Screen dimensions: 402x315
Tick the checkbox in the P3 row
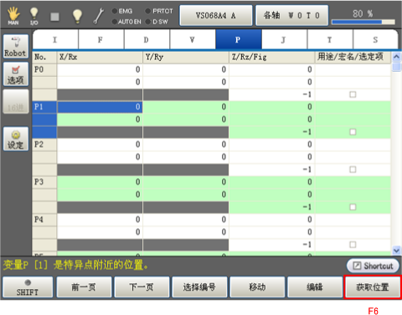tap(353, 207)
